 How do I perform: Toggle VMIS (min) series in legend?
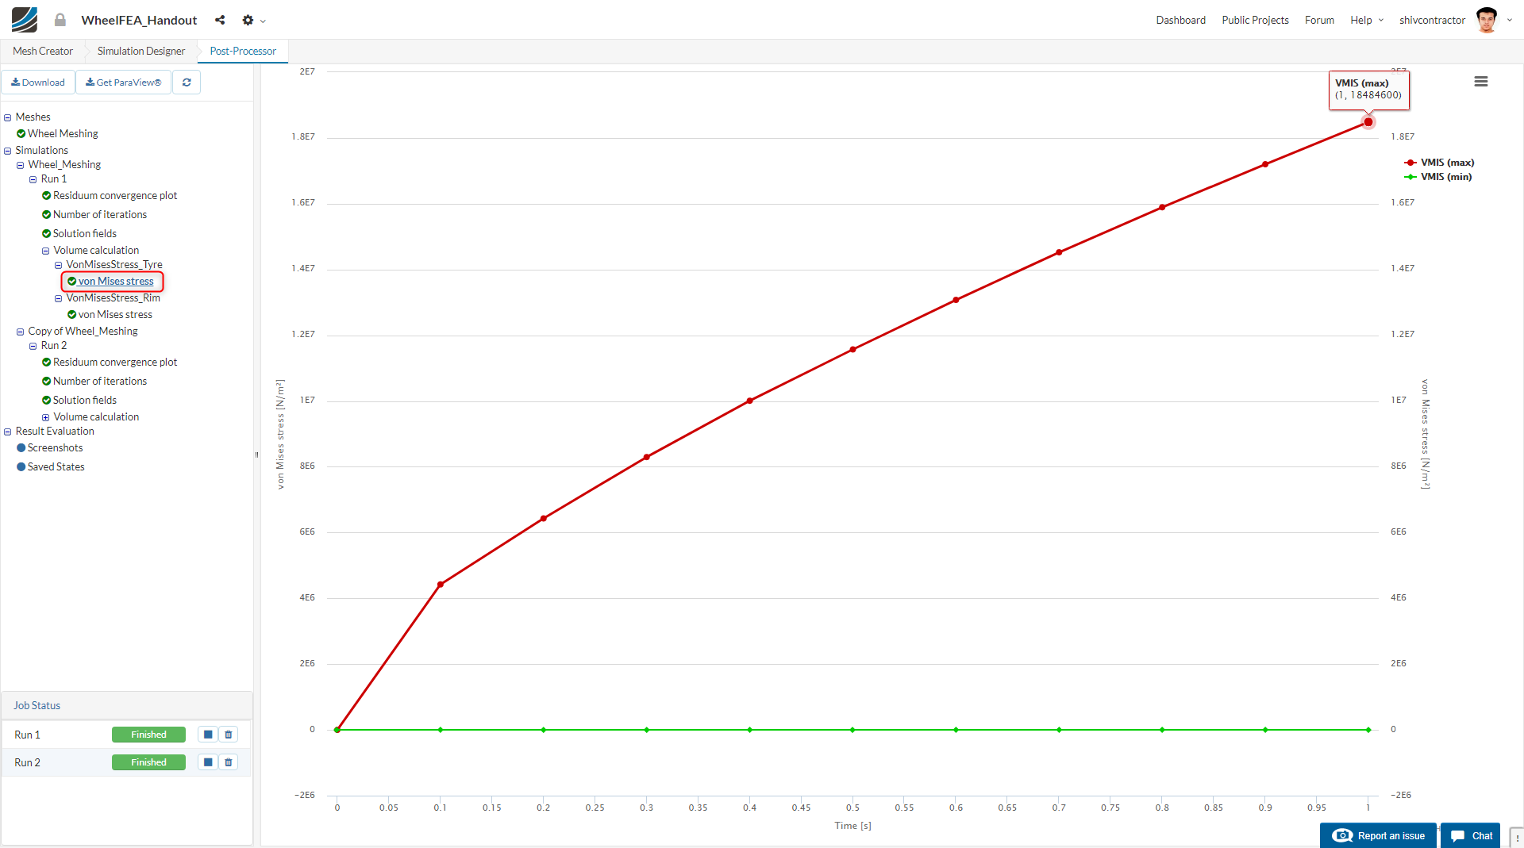click(1437, 177)
